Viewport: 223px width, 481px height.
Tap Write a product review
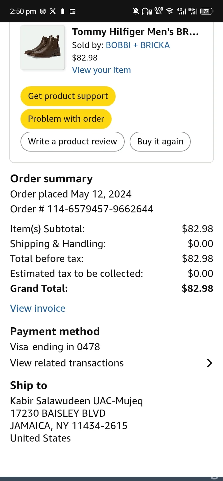pyautogui.click(x=72, y=142)
